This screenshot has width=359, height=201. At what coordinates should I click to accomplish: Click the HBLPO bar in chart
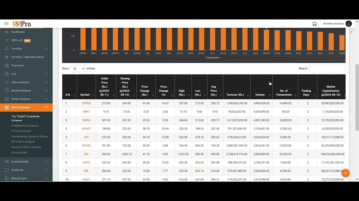point(266,40)
